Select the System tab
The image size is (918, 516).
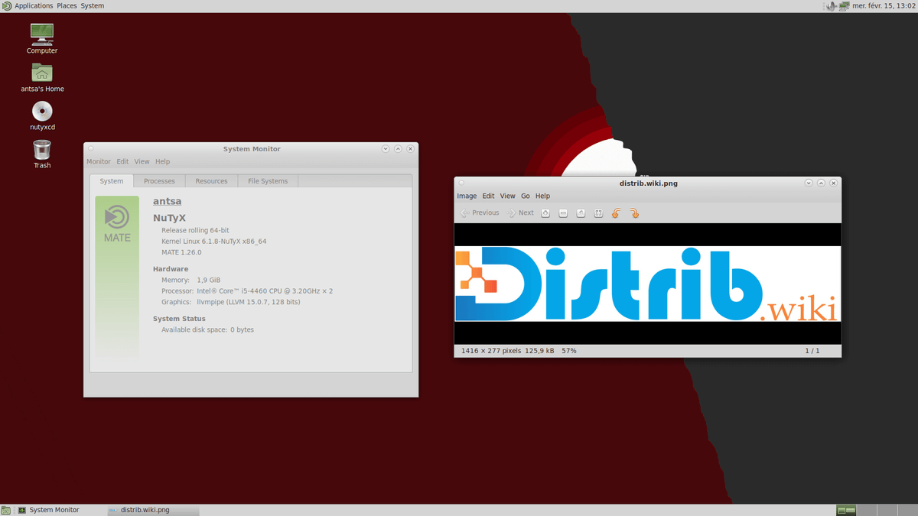[x=112, y=181]
